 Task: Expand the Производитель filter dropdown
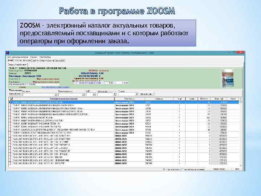[83, 94]
